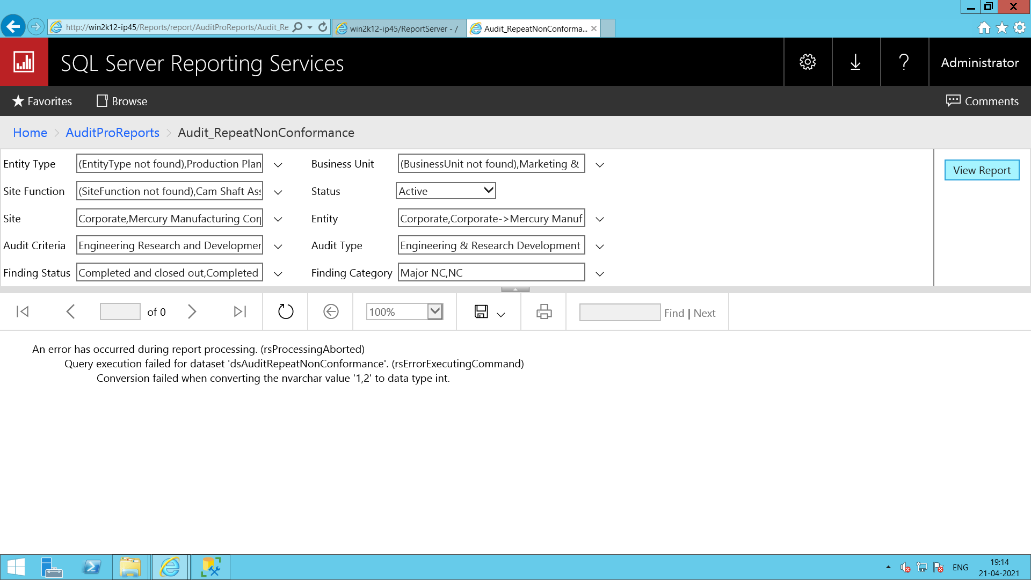The height and width of the screenshot is (580, 1031).
Task: Open the Comments pane
Action: pyautogui.click(x=982, y=101)
